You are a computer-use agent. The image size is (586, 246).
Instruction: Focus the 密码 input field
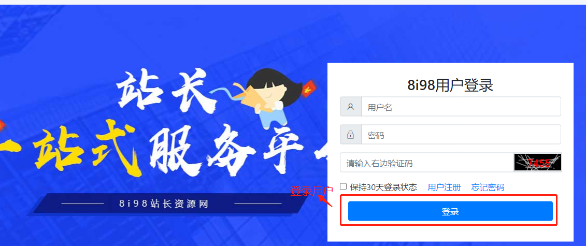click(x=461, y=135)
